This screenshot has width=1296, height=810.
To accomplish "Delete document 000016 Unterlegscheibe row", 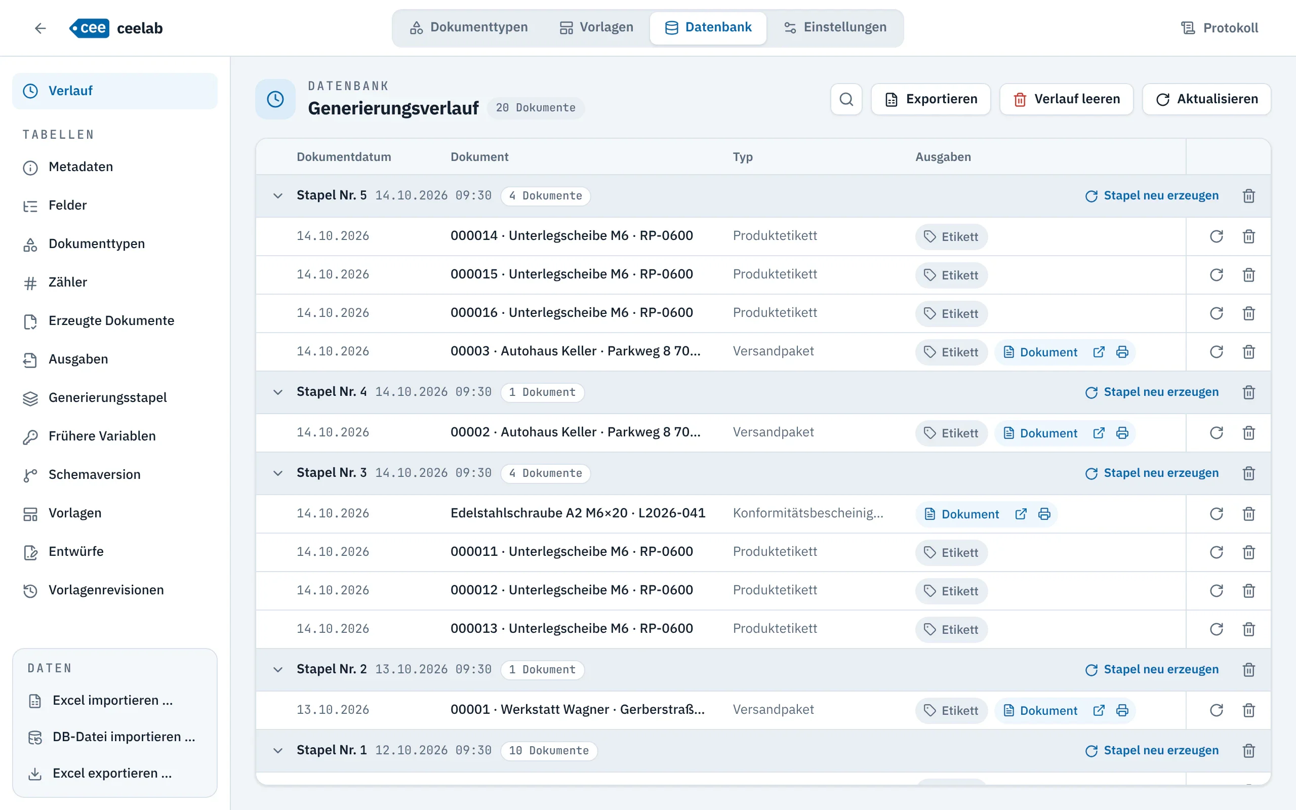I will pyautogui.click(x=1248, y=313).
